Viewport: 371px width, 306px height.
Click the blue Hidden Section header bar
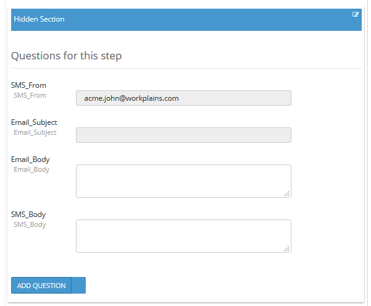186,20
